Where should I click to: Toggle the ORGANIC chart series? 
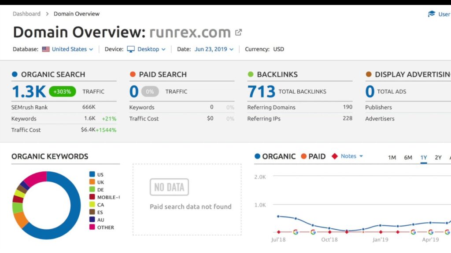275,156
